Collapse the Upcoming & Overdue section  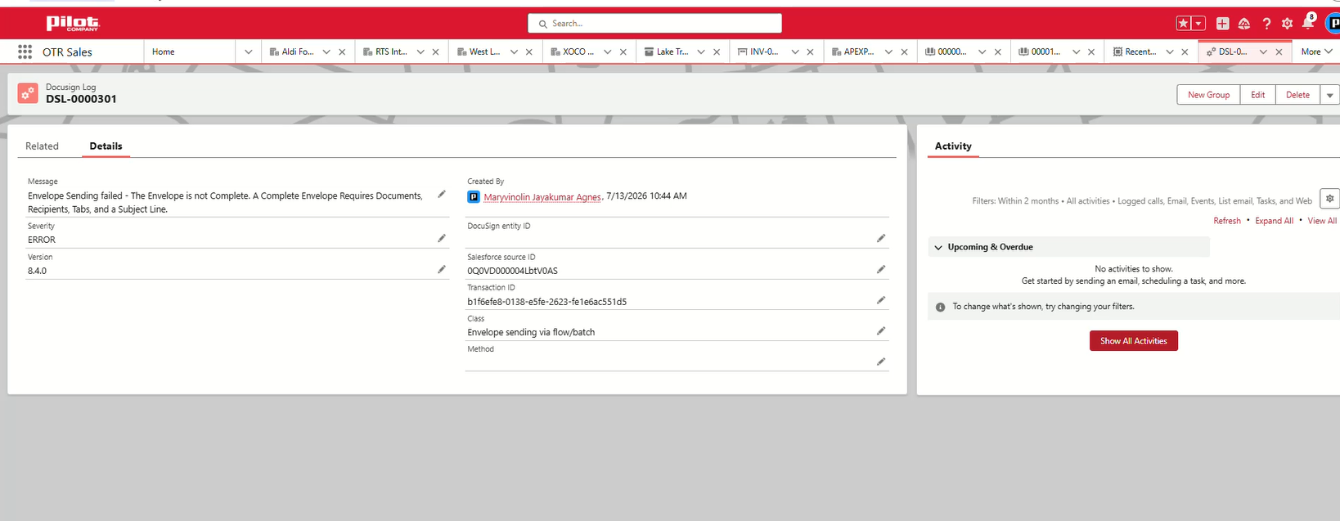(x=938, y=247)
